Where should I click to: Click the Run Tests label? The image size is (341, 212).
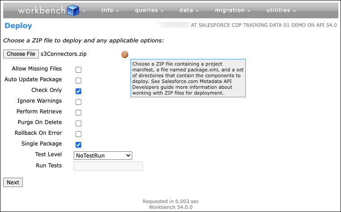coord(49,166)
